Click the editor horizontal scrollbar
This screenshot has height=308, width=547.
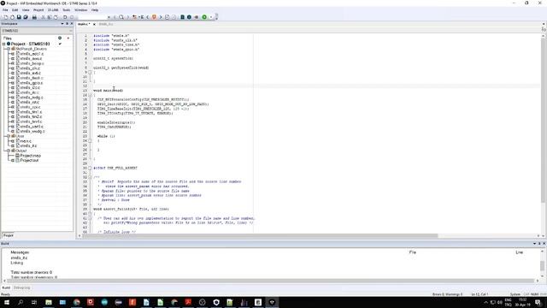click(x=260, y=236)
